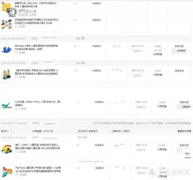Click 立即购买 for HUILE TOYS bird whistle

(184, 107)
